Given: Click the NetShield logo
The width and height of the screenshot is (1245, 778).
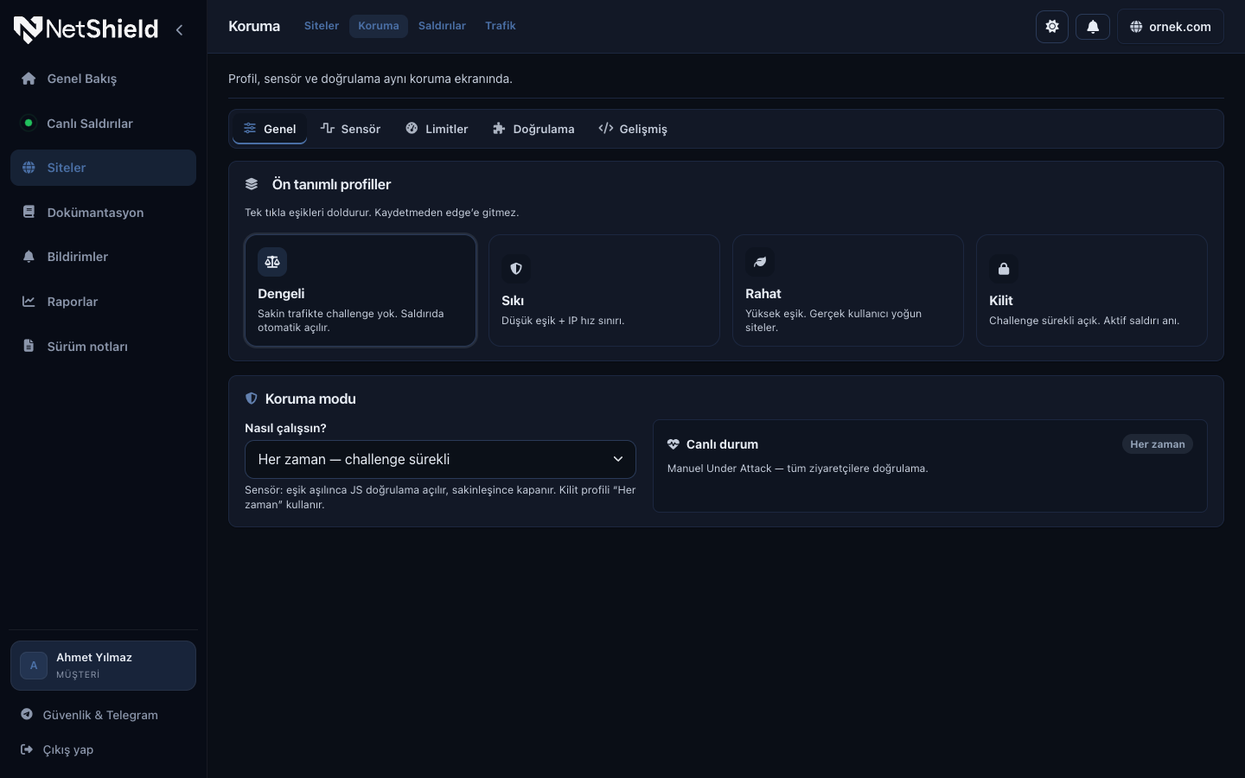Looking at the screenshot, I should pos(86,29).
